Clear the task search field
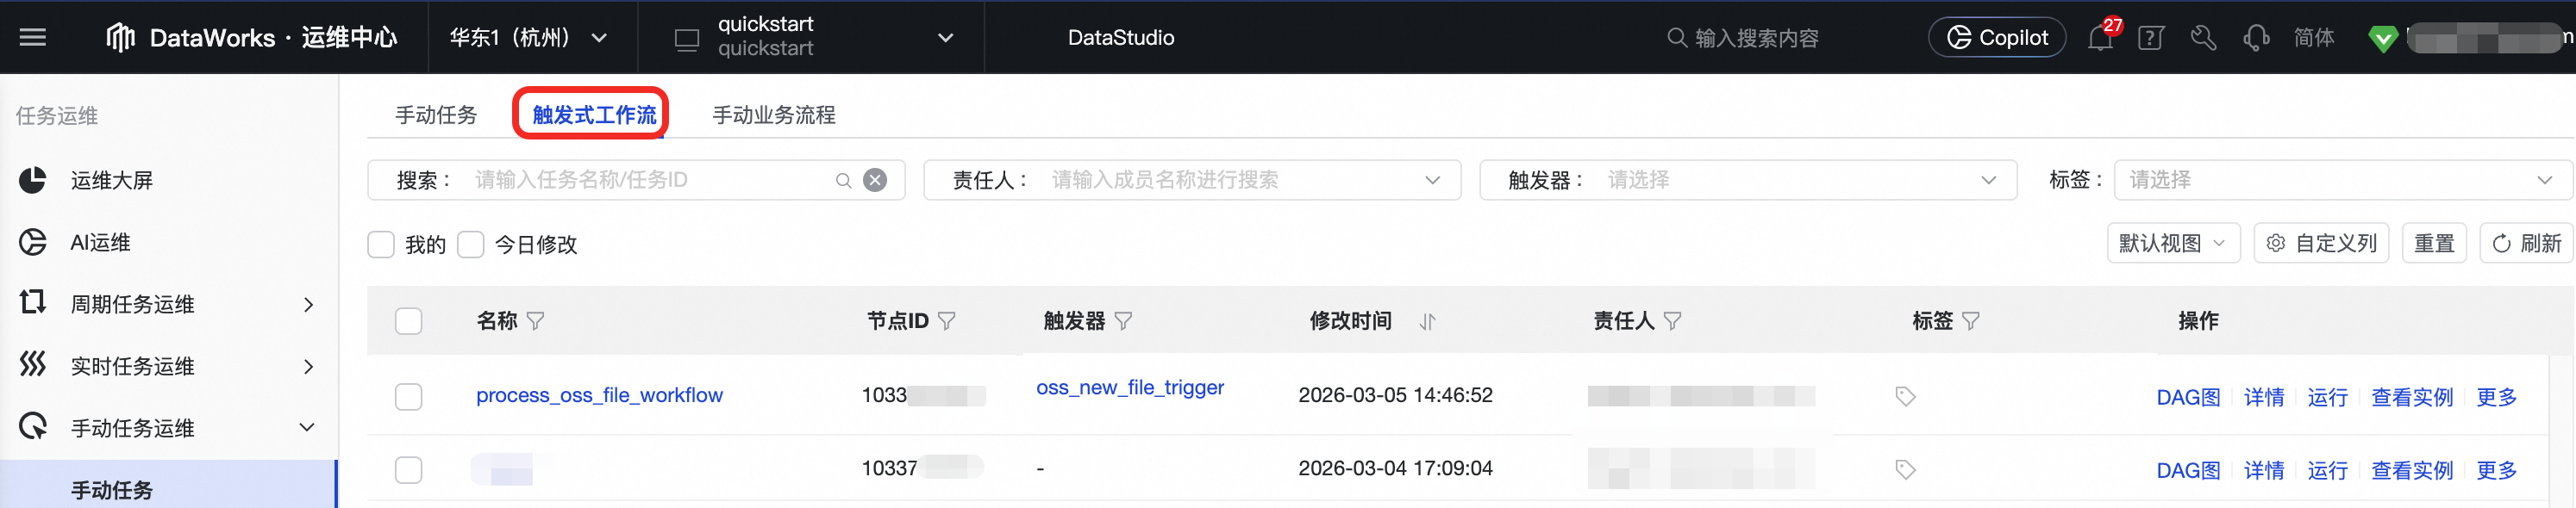The width and height of the screenshot is (2576, 508). pos(875,180)
